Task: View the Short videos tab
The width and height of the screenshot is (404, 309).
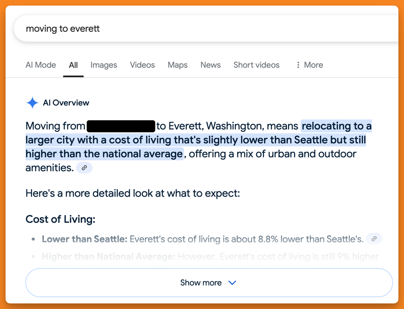Action: (256, 65)
